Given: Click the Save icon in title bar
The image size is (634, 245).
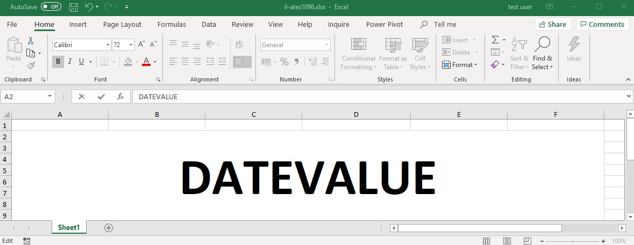Looking at the screenshot, I should click(74, 7).
